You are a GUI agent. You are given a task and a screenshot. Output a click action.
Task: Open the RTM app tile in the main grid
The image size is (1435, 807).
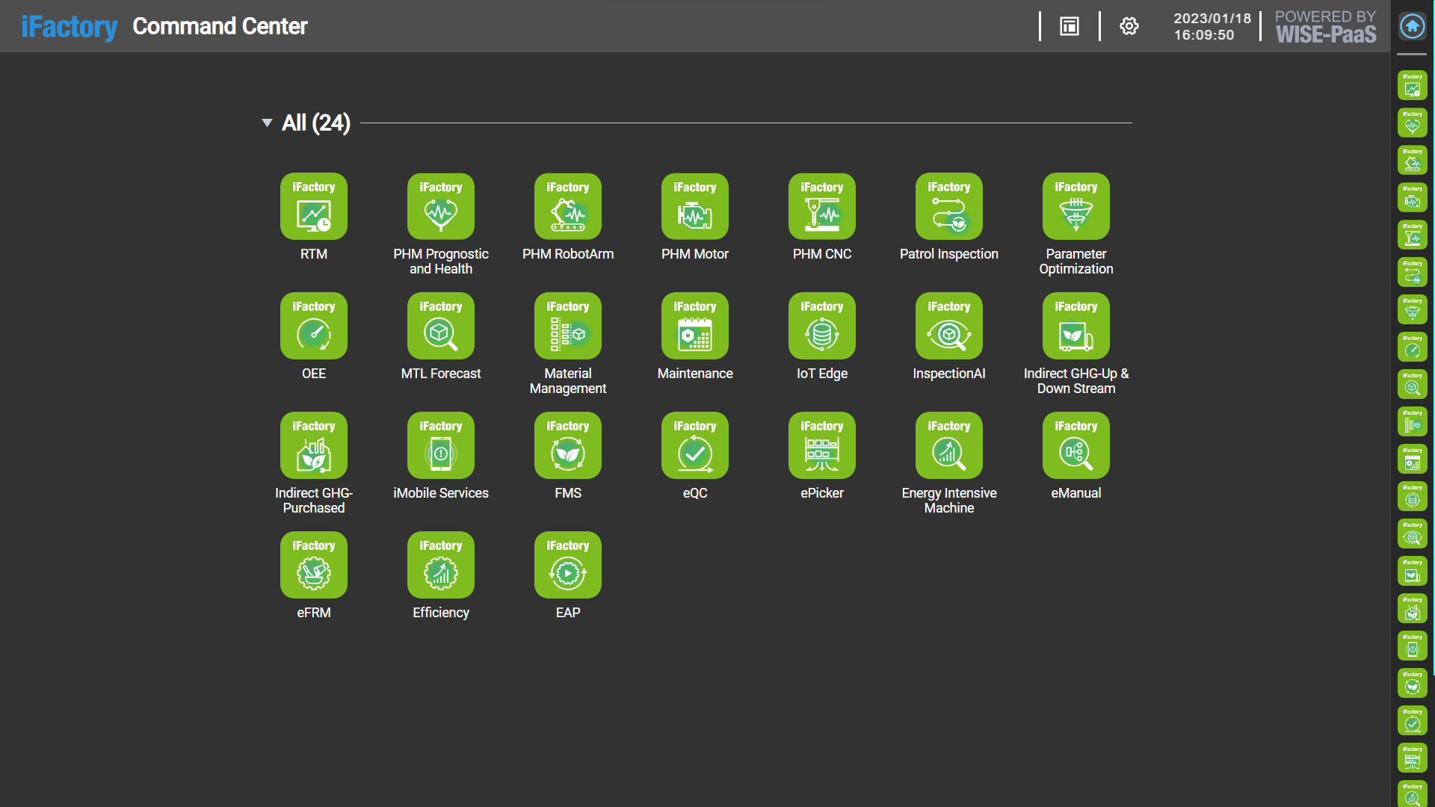click(314, 206)
